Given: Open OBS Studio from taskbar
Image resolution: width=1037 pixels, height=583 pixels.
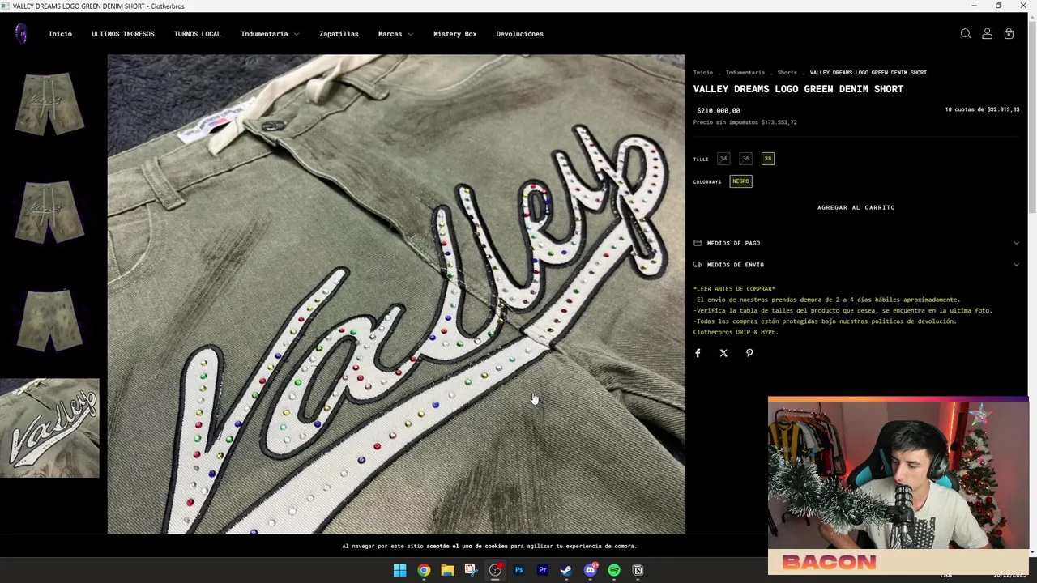Looking at the screenshot, I should 495,570.
